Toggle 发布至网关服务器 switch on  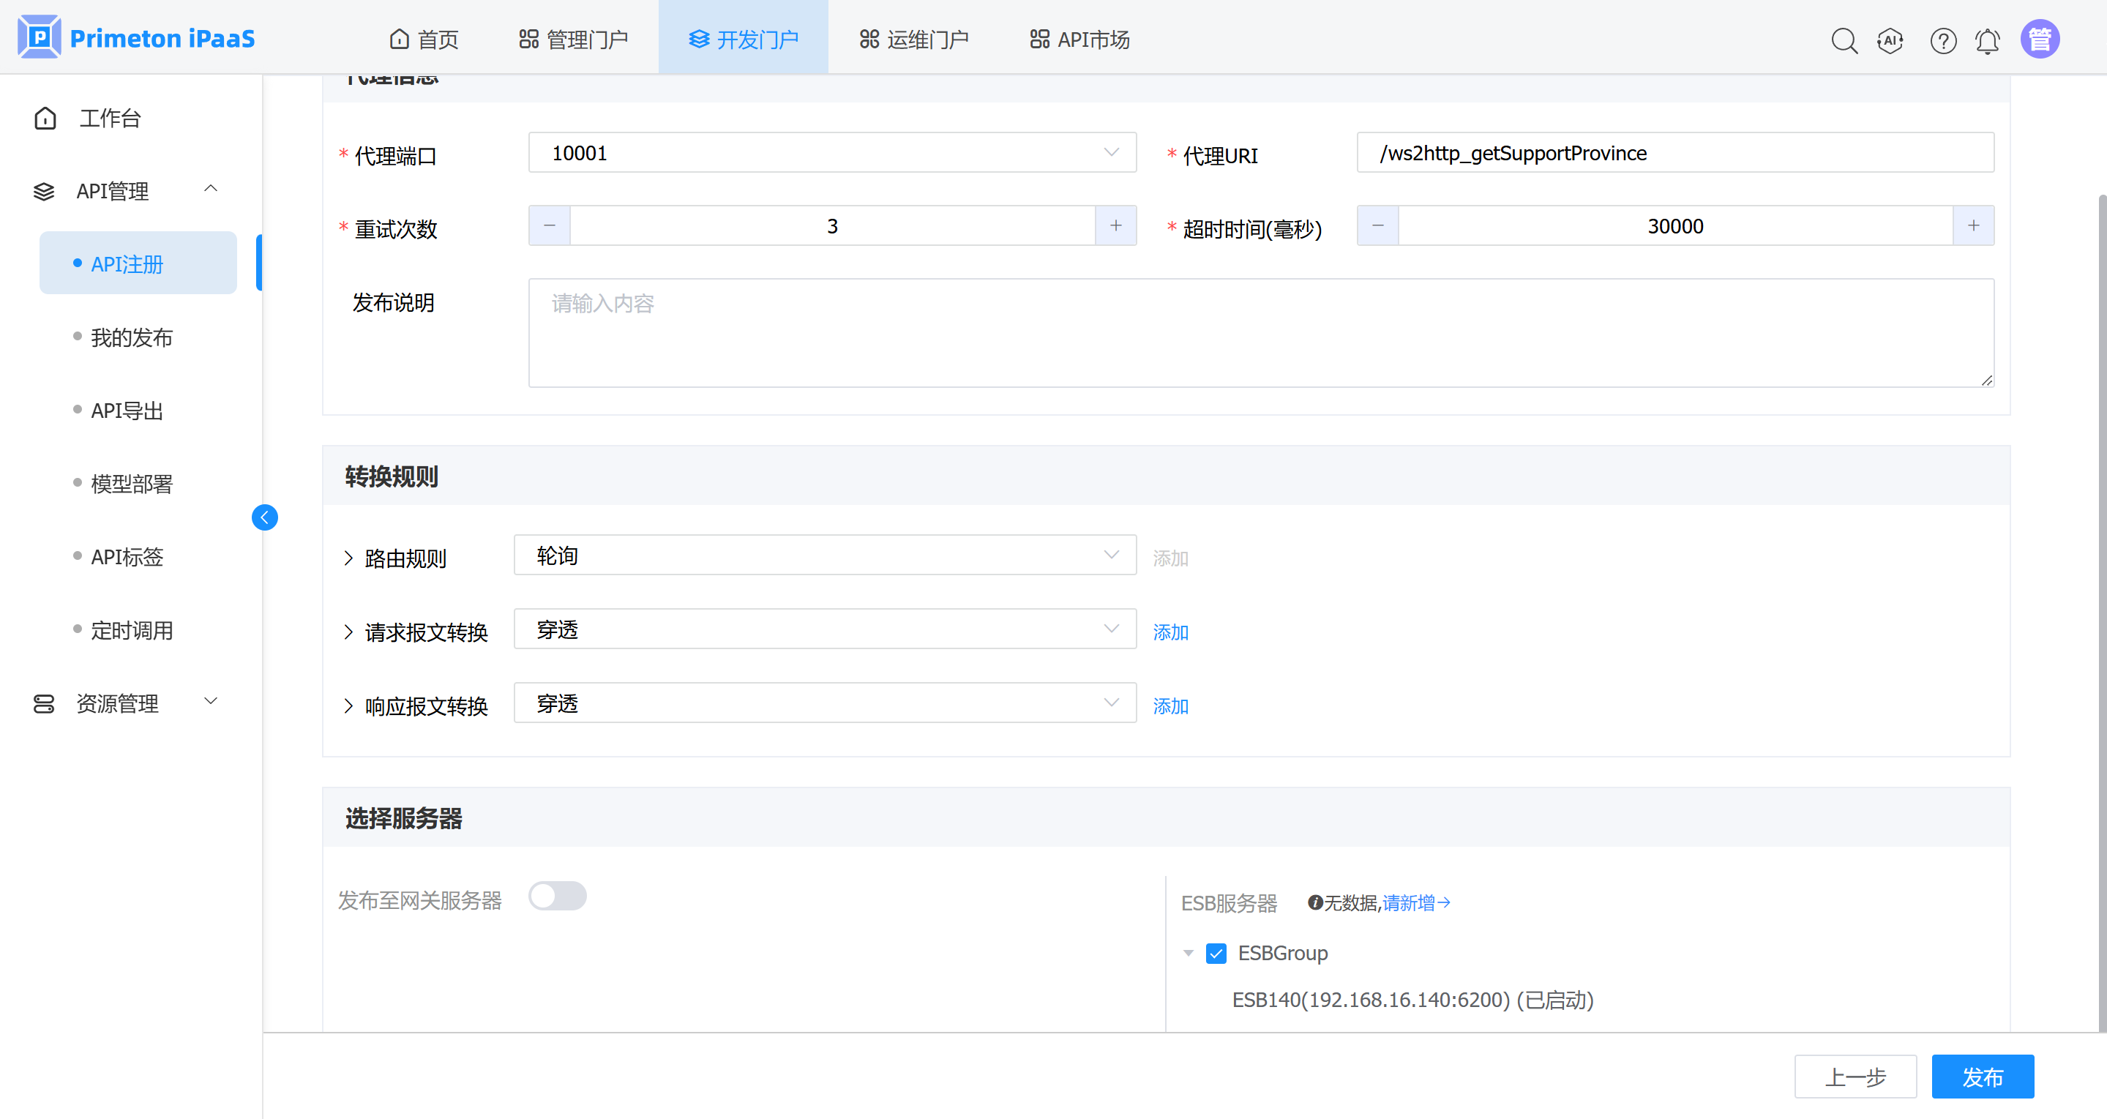[557, 896]
